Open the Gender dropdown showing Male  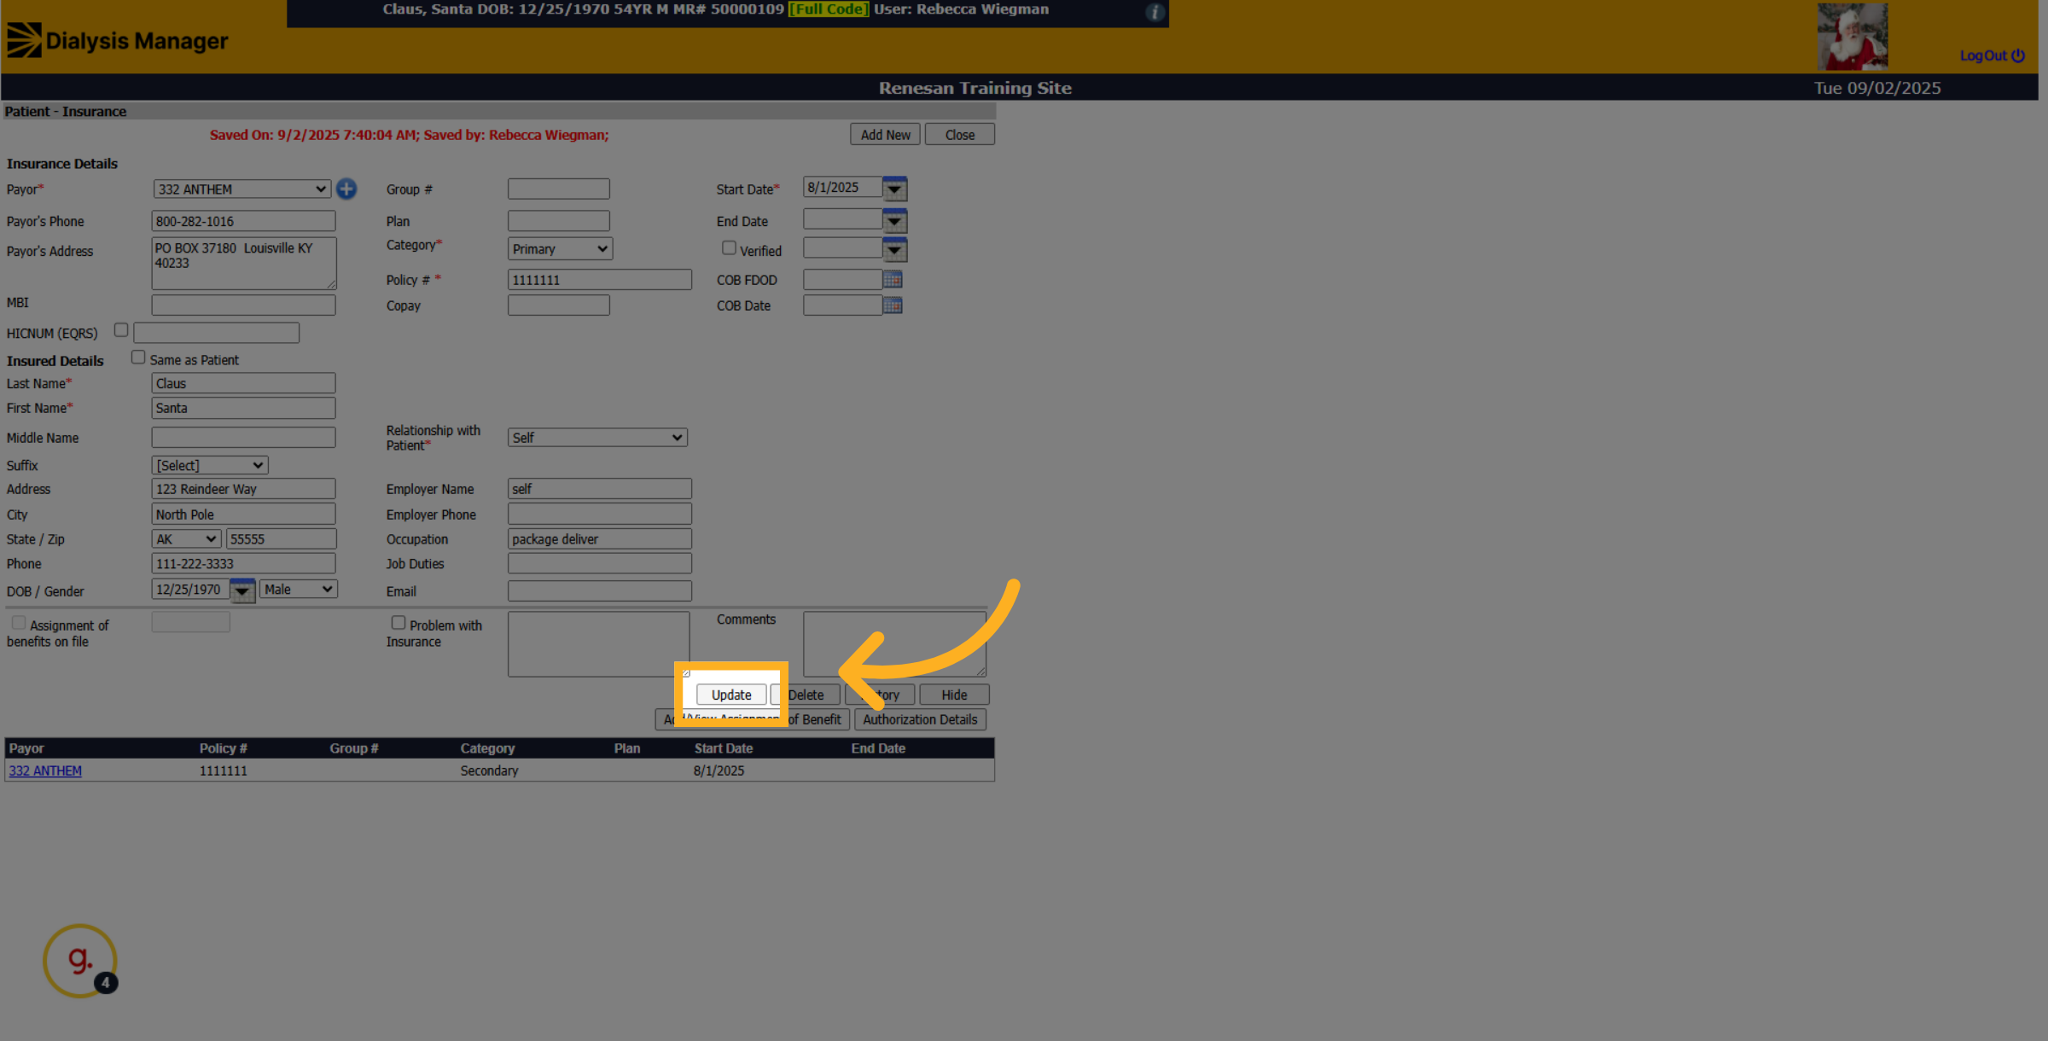[x=299, y=590]
